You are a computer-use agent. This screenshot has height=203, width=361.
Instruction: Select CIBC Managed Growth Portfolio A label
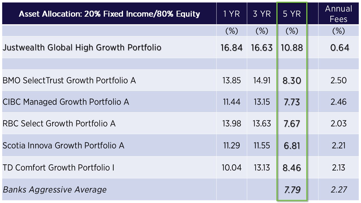click(x=66, y=102)
